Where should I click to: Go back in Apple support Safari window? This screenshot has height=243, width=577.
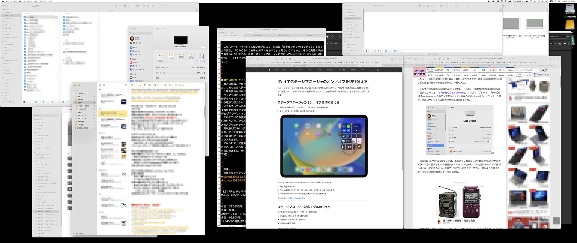(264, 59)
